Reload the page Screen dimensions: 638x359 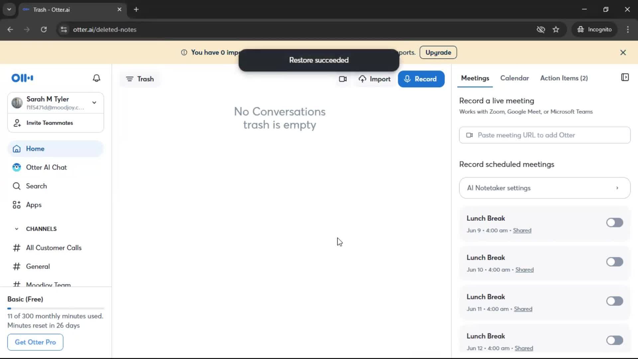[44, 30]
